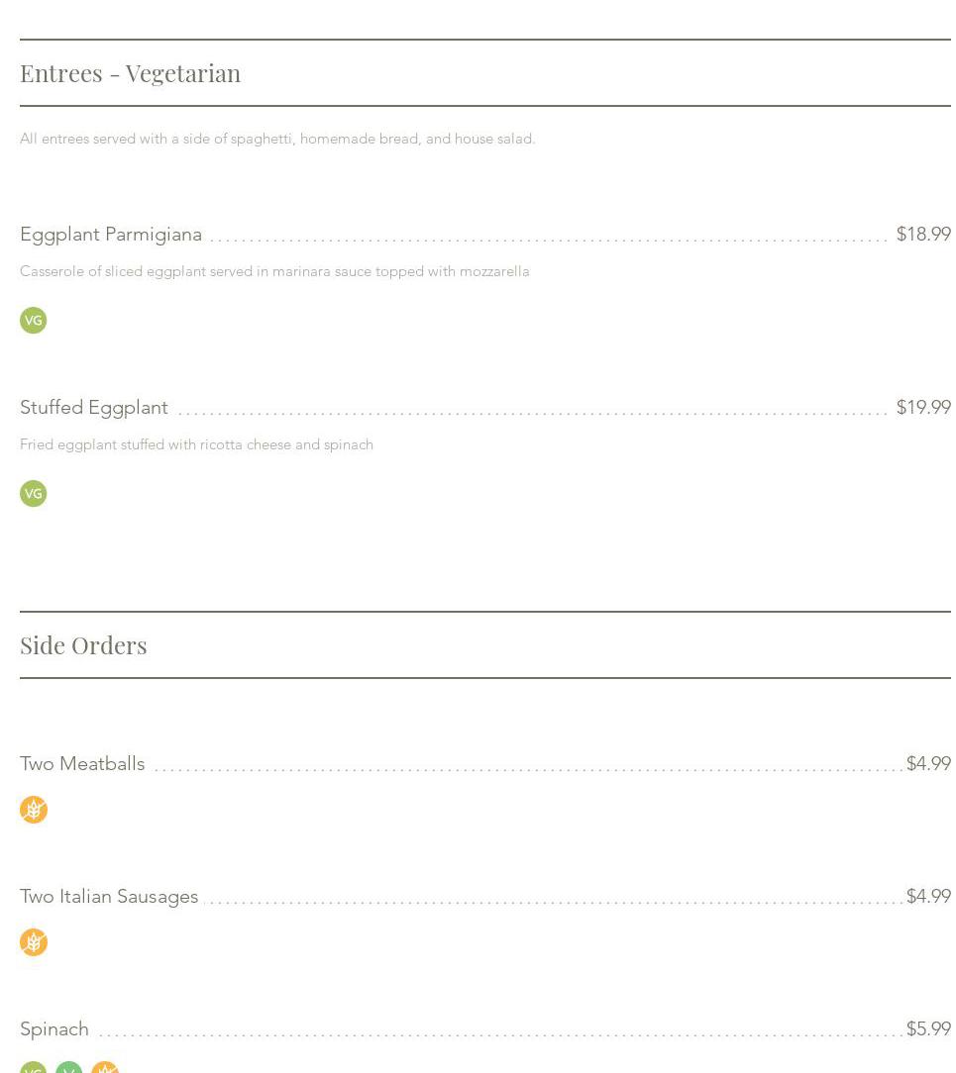Image resolution: width=956 pixels, height=1073 pixels.
Task: Click the $19.99 price for Stuffed Eggplant
Action: click(922, 408)
